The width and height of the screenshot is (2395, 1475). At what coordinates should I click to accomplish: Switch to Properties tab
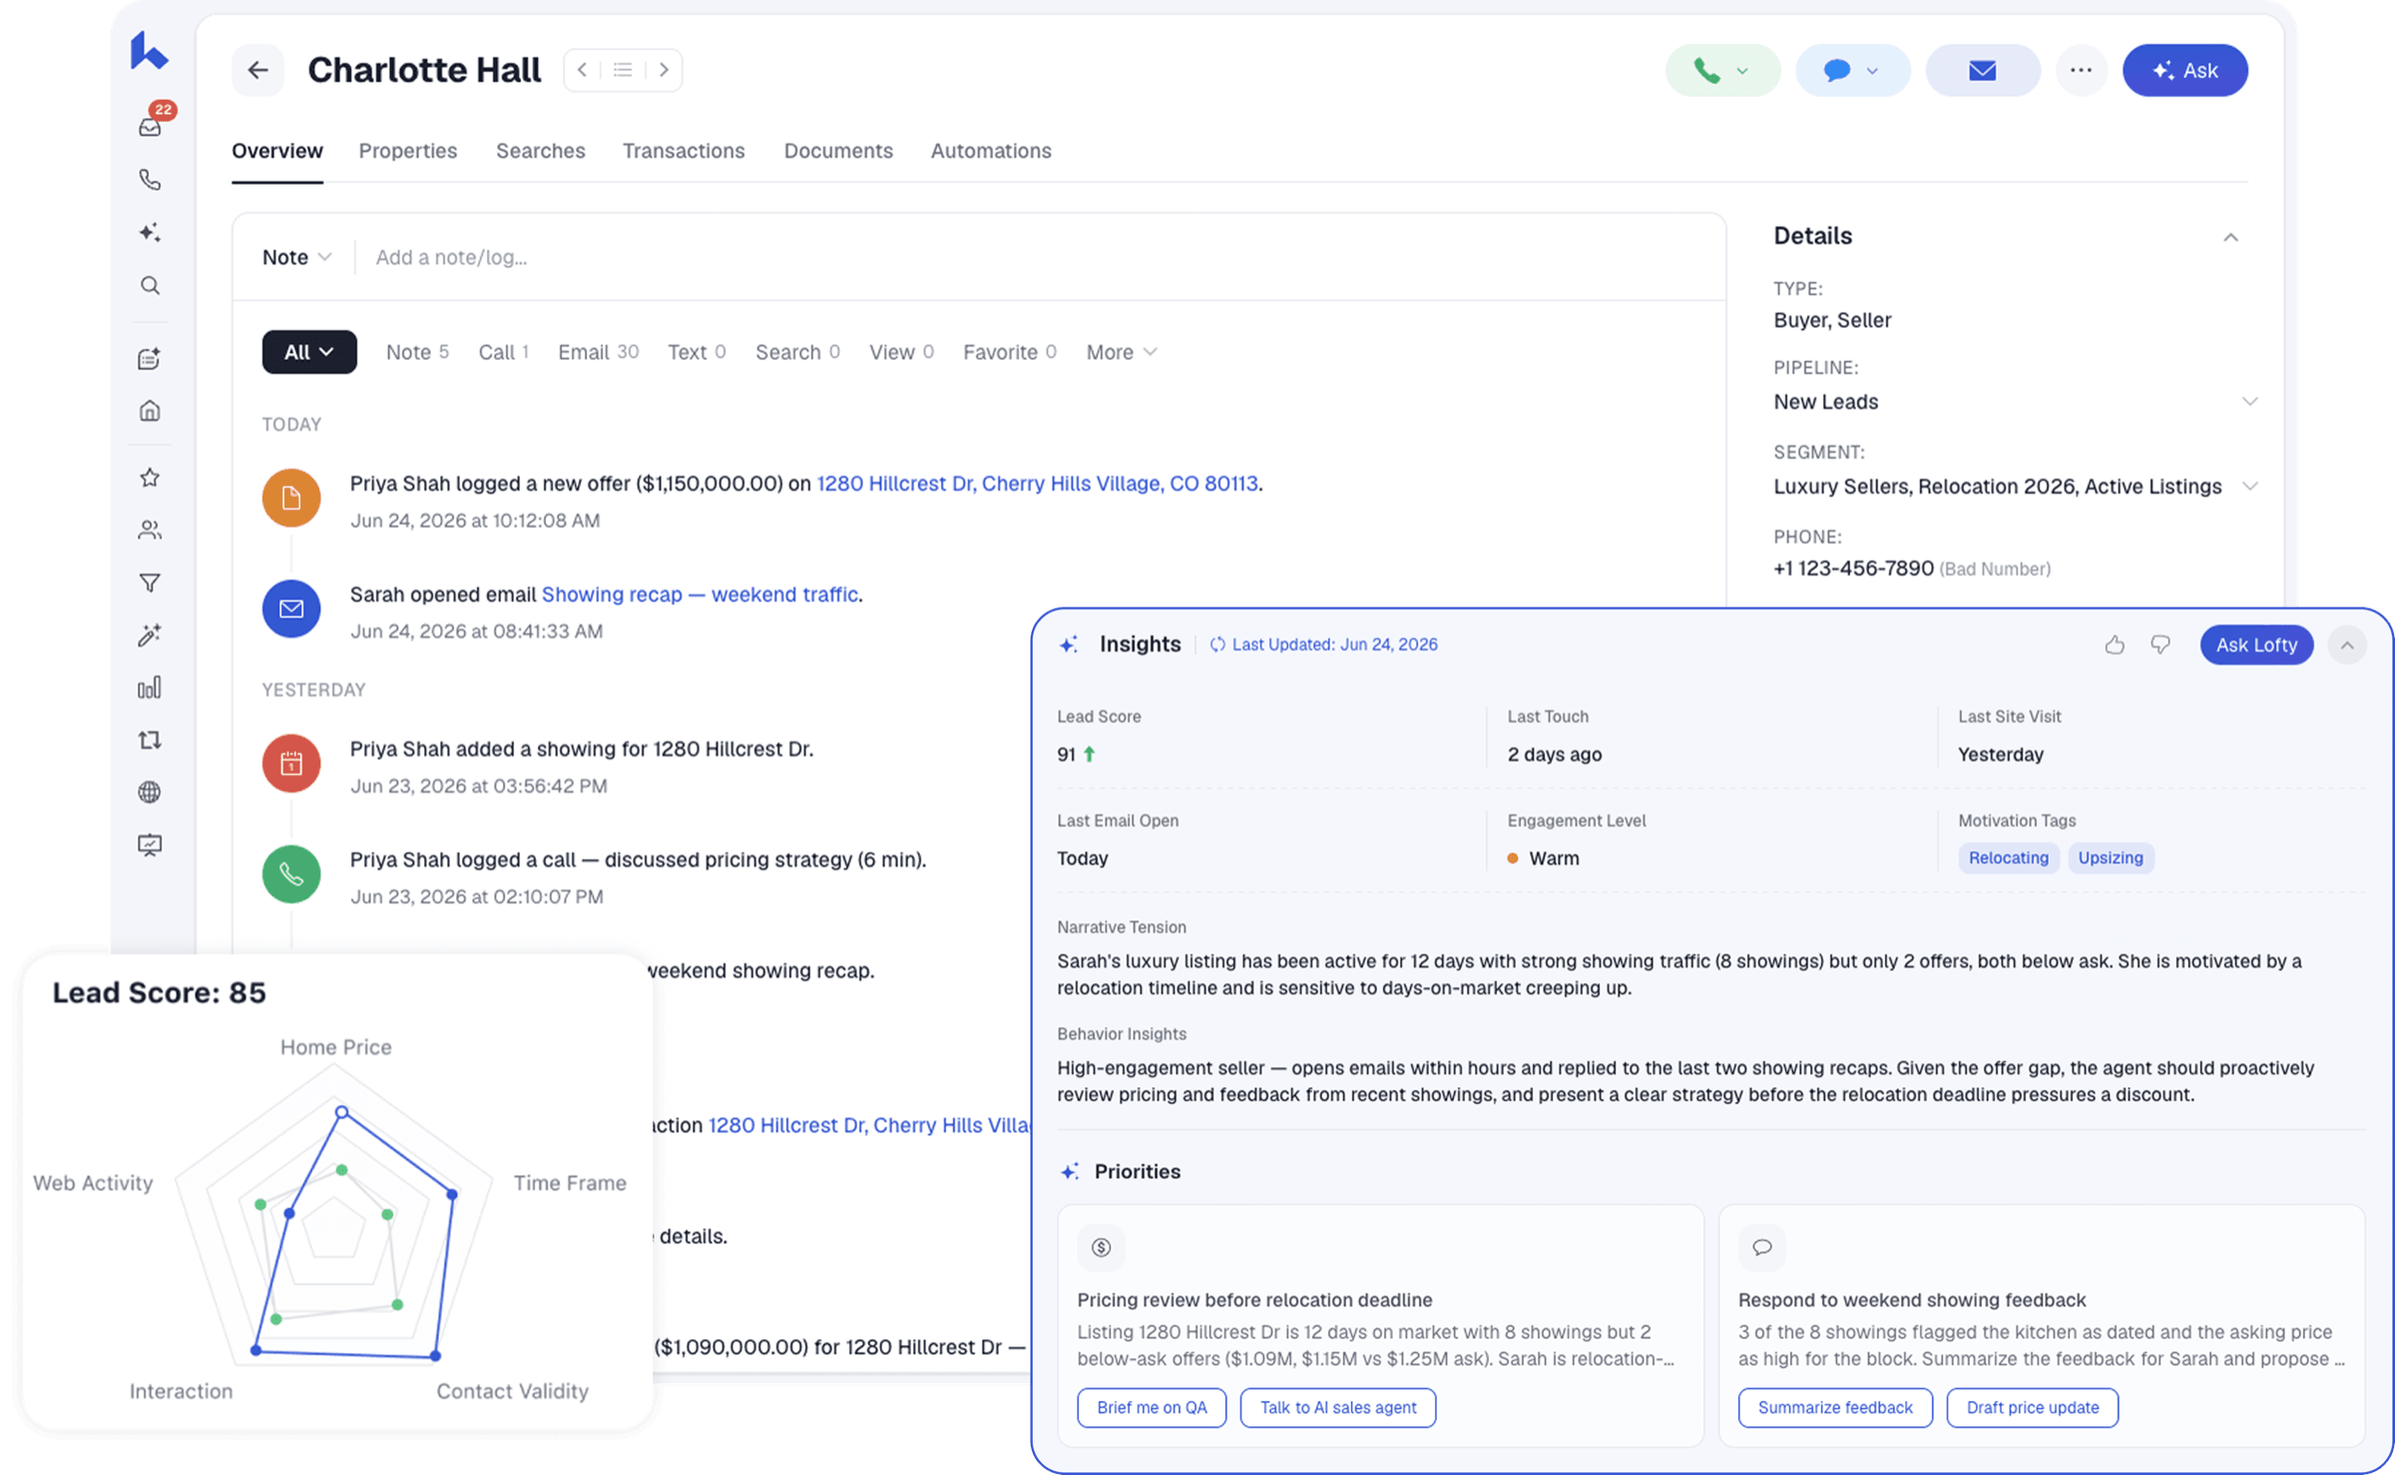pos(408,151)
